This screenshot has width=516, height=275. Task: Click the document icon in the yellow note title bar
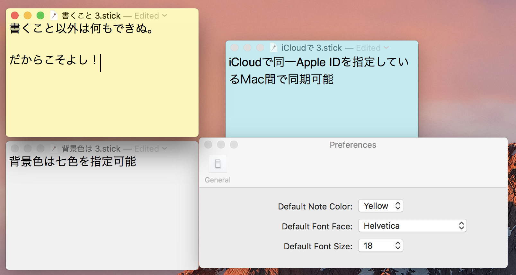(54, 15)
